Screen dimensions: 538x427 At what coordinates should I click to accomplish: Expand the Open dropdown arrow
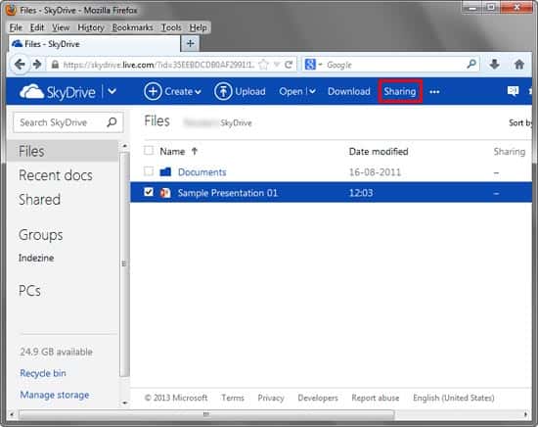(x=312, y=91)
